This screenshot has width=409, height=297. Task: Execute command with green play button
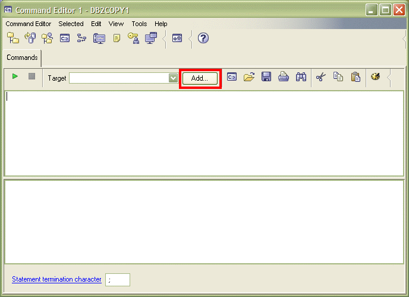15,76
